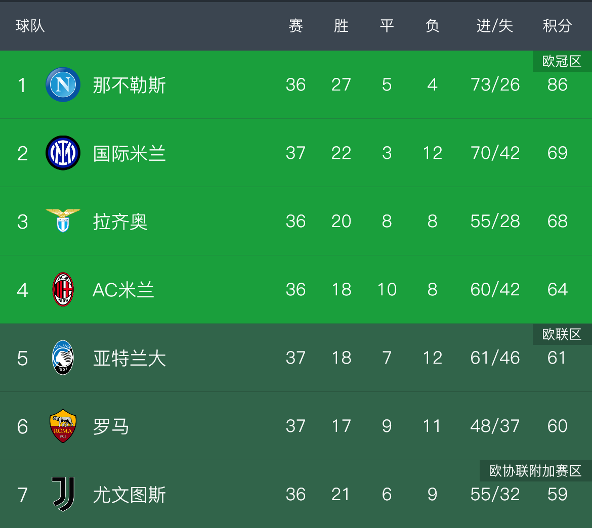Open the 国际米兰 team page
The height and width of the screenshot is (528, 592).
pyautogui.click(x=130, y=153)
